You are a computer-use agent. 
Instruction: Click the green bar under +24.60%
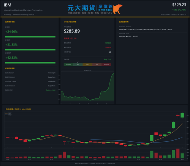(30, 37)
